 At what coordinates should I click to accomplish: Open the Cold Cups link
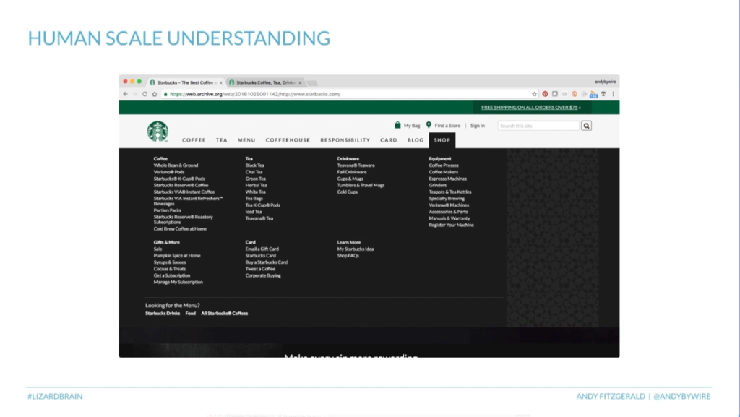(348, 192)
